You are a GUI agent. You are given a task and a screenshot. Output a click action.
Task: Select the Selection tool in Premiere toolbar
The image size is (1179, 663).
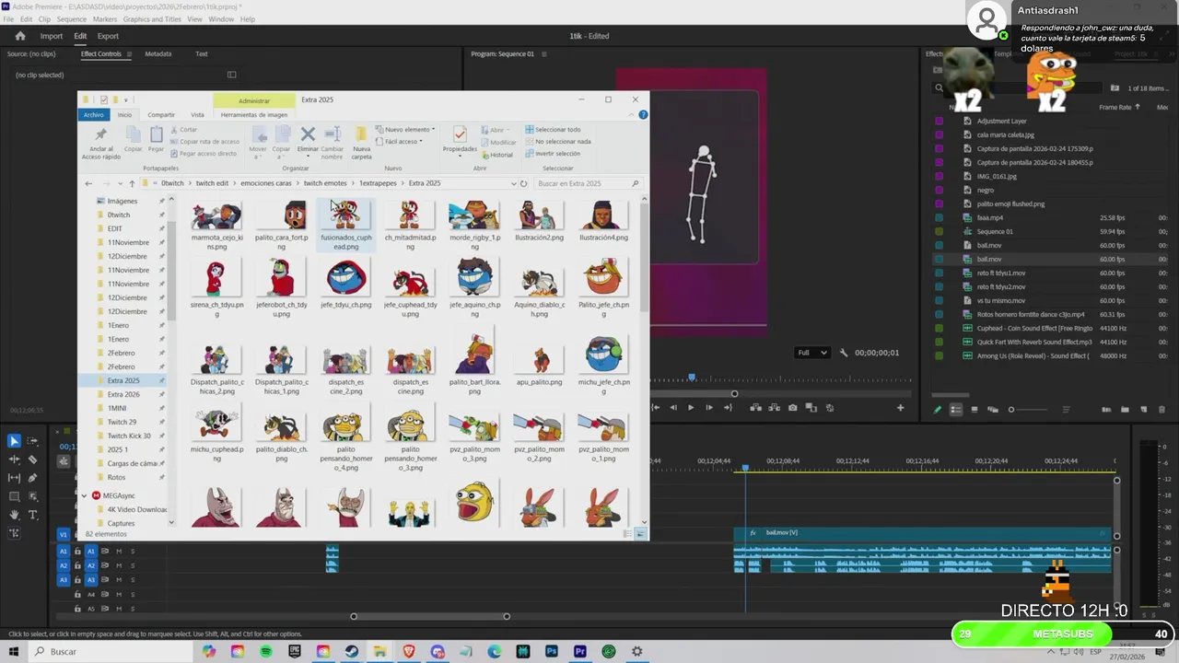[x=14, y=441]
